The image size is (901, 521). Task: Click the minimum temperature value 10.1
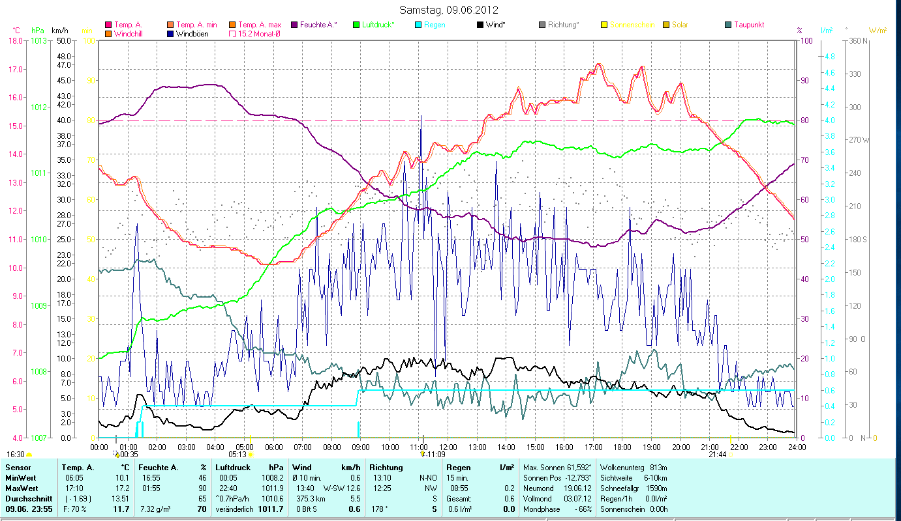(123, 478)
